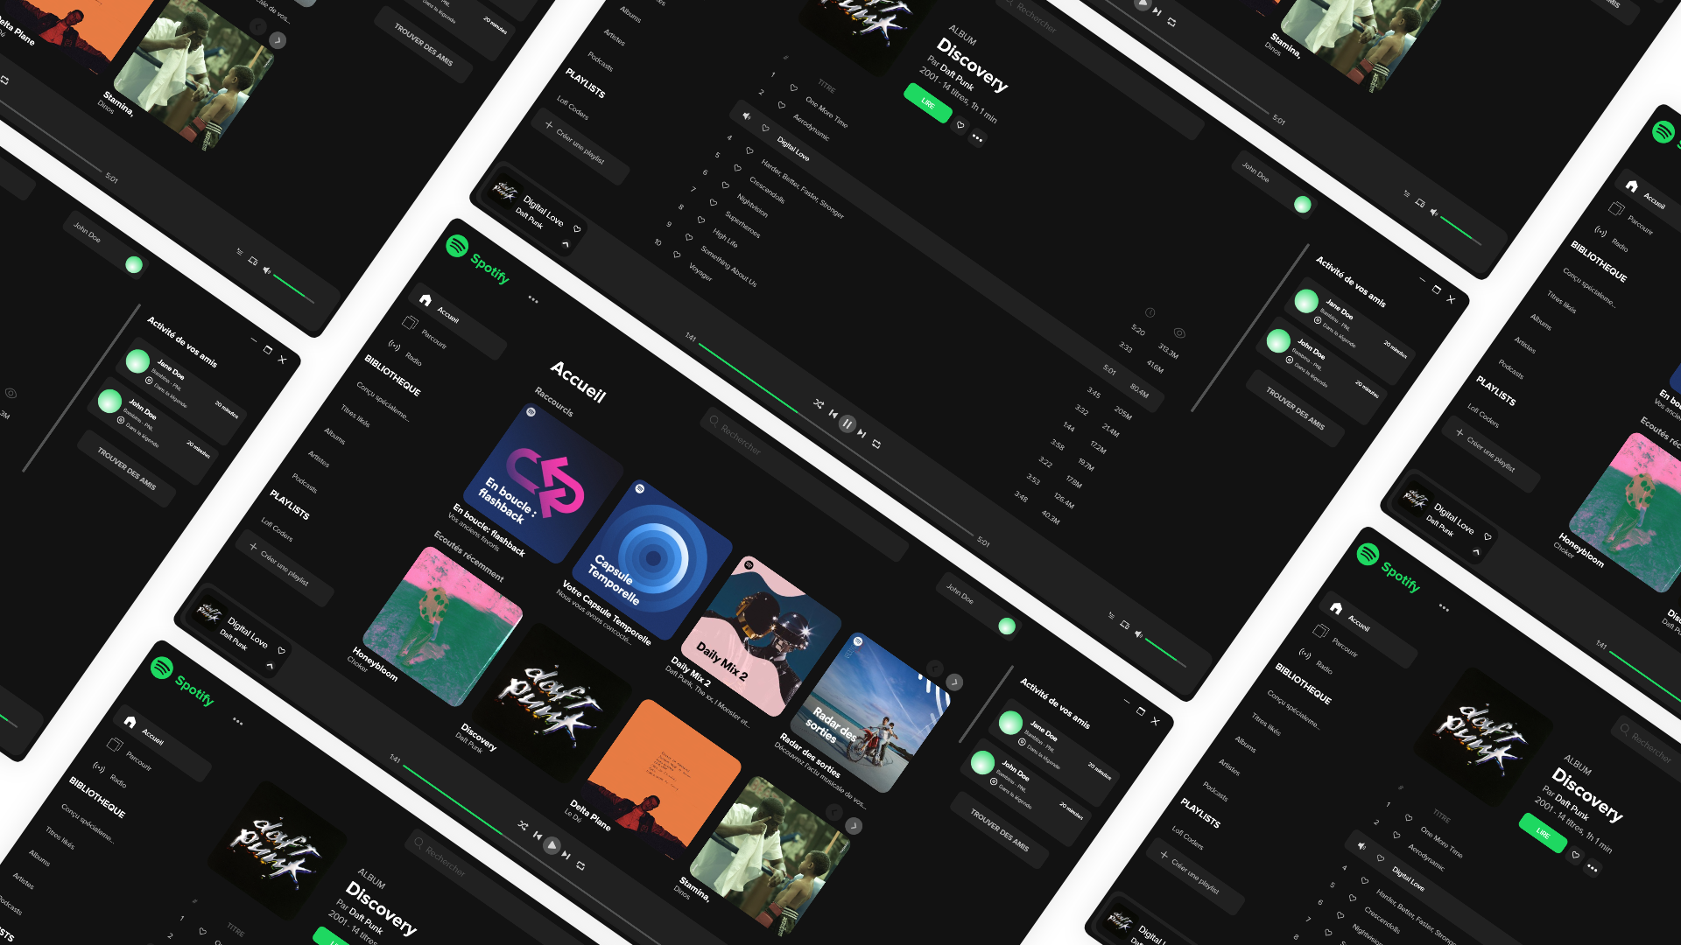Click the home icon in the bottom-right Discovery window sidebar
The height and width of the screenshot is (945, 1681).
1336,607
